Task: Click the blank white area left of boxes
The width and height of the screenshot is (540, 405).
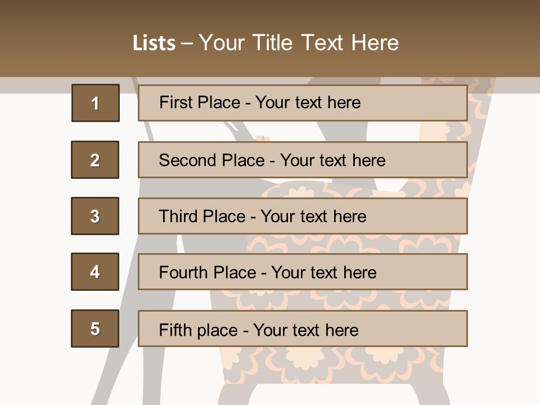Action: [x=34, y=225]
